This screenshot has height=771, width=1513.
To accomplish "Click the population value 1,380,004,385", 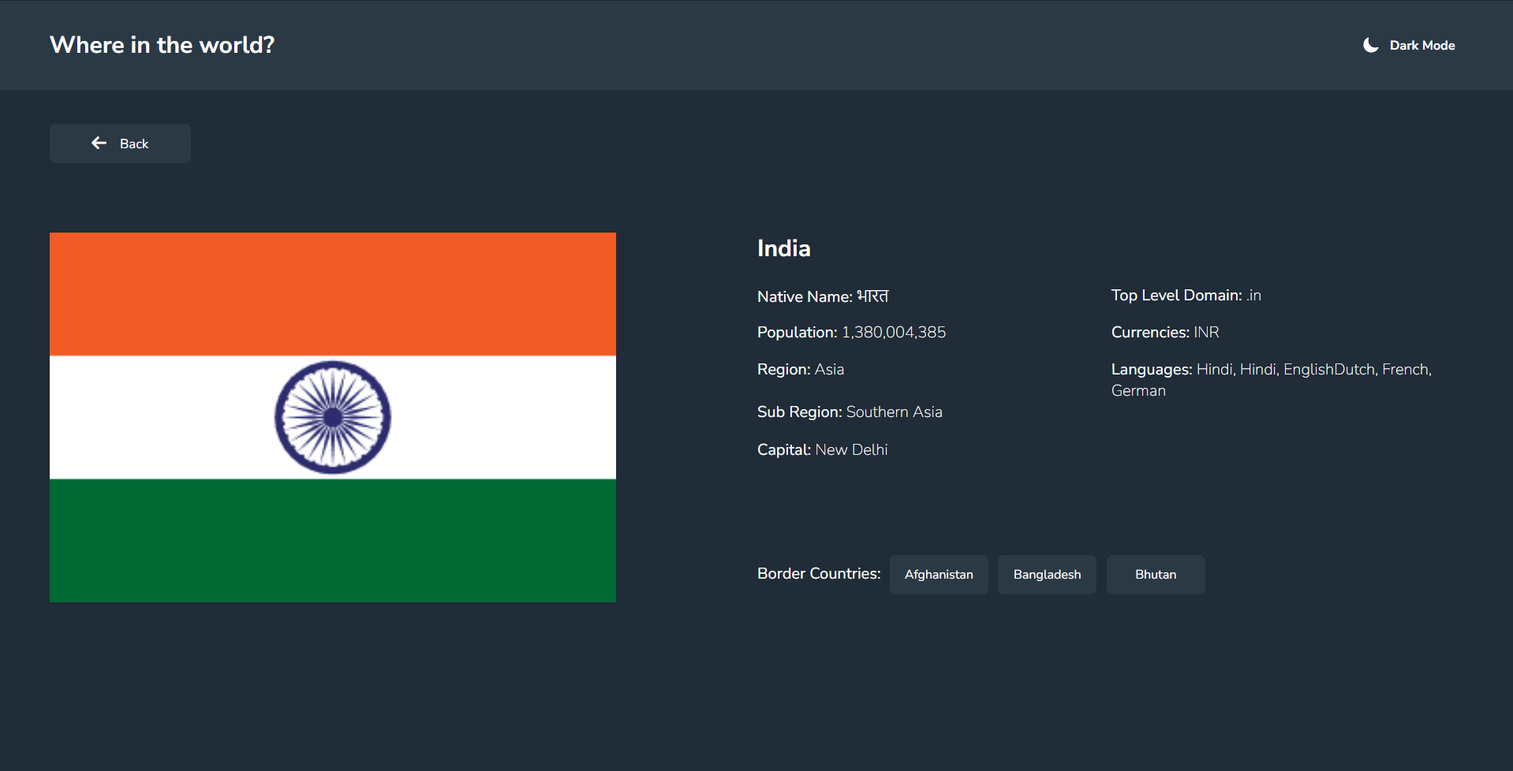I will coord(894,333).
